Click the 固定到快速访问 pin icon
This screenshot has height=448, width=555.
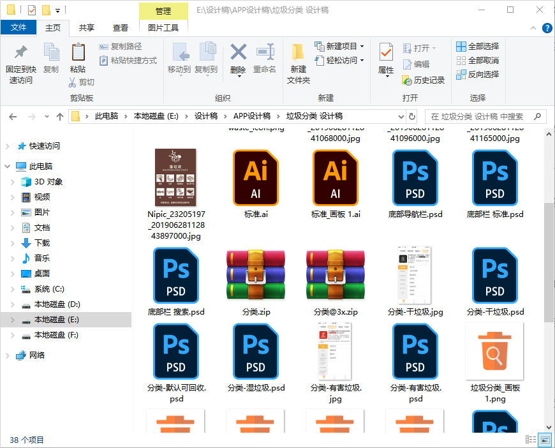21,53
